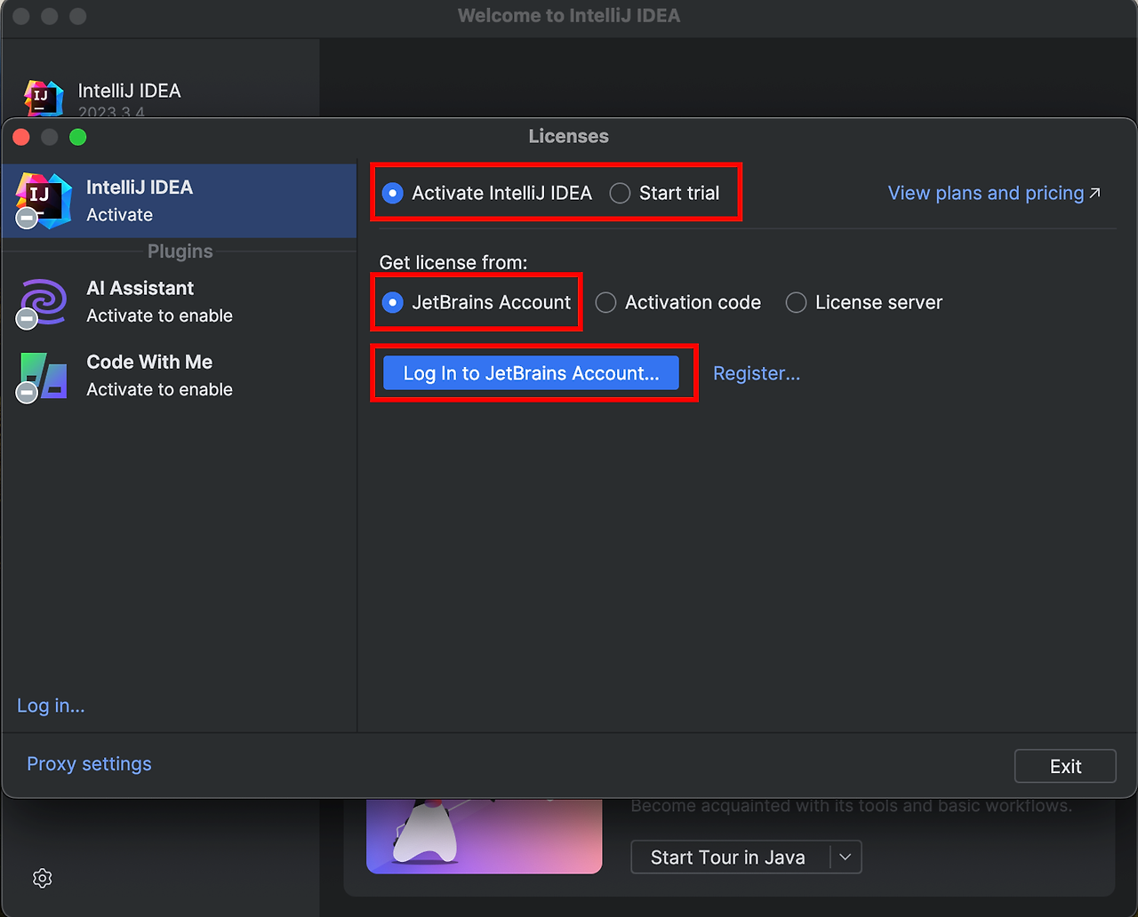
Task: Click IntelliJ IDEA logo in Welcome window
Action: (x=43, y=99)
